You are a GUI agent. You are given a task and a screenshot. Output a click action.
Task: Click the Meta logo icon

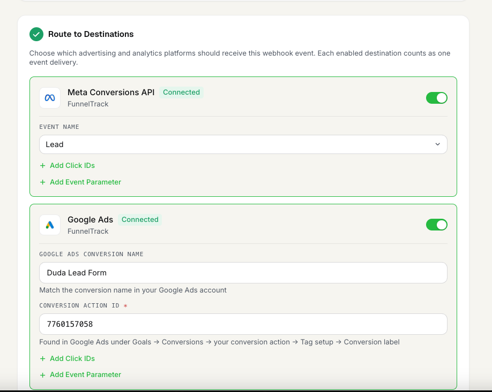[50, 98]
